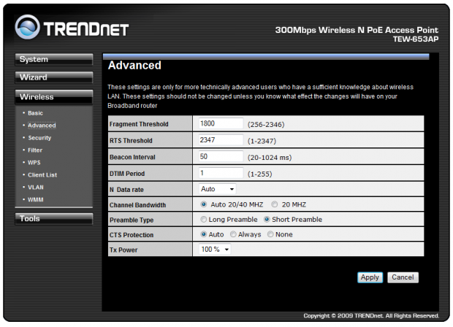Viewport: 453px width, 327px height.
Task: Click the Fragment Threshold label
Action: pyautogui.click(x=139, y=124)
